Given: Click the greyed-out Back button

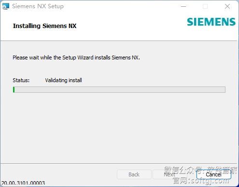Looking at the screenshot, I should pos(134,174).
